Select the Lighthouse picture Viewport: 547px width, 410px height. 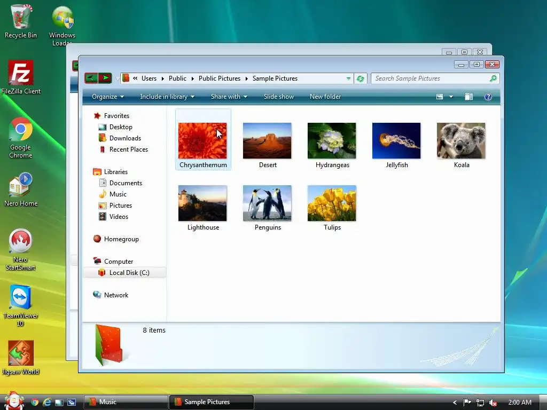[202, 203]
